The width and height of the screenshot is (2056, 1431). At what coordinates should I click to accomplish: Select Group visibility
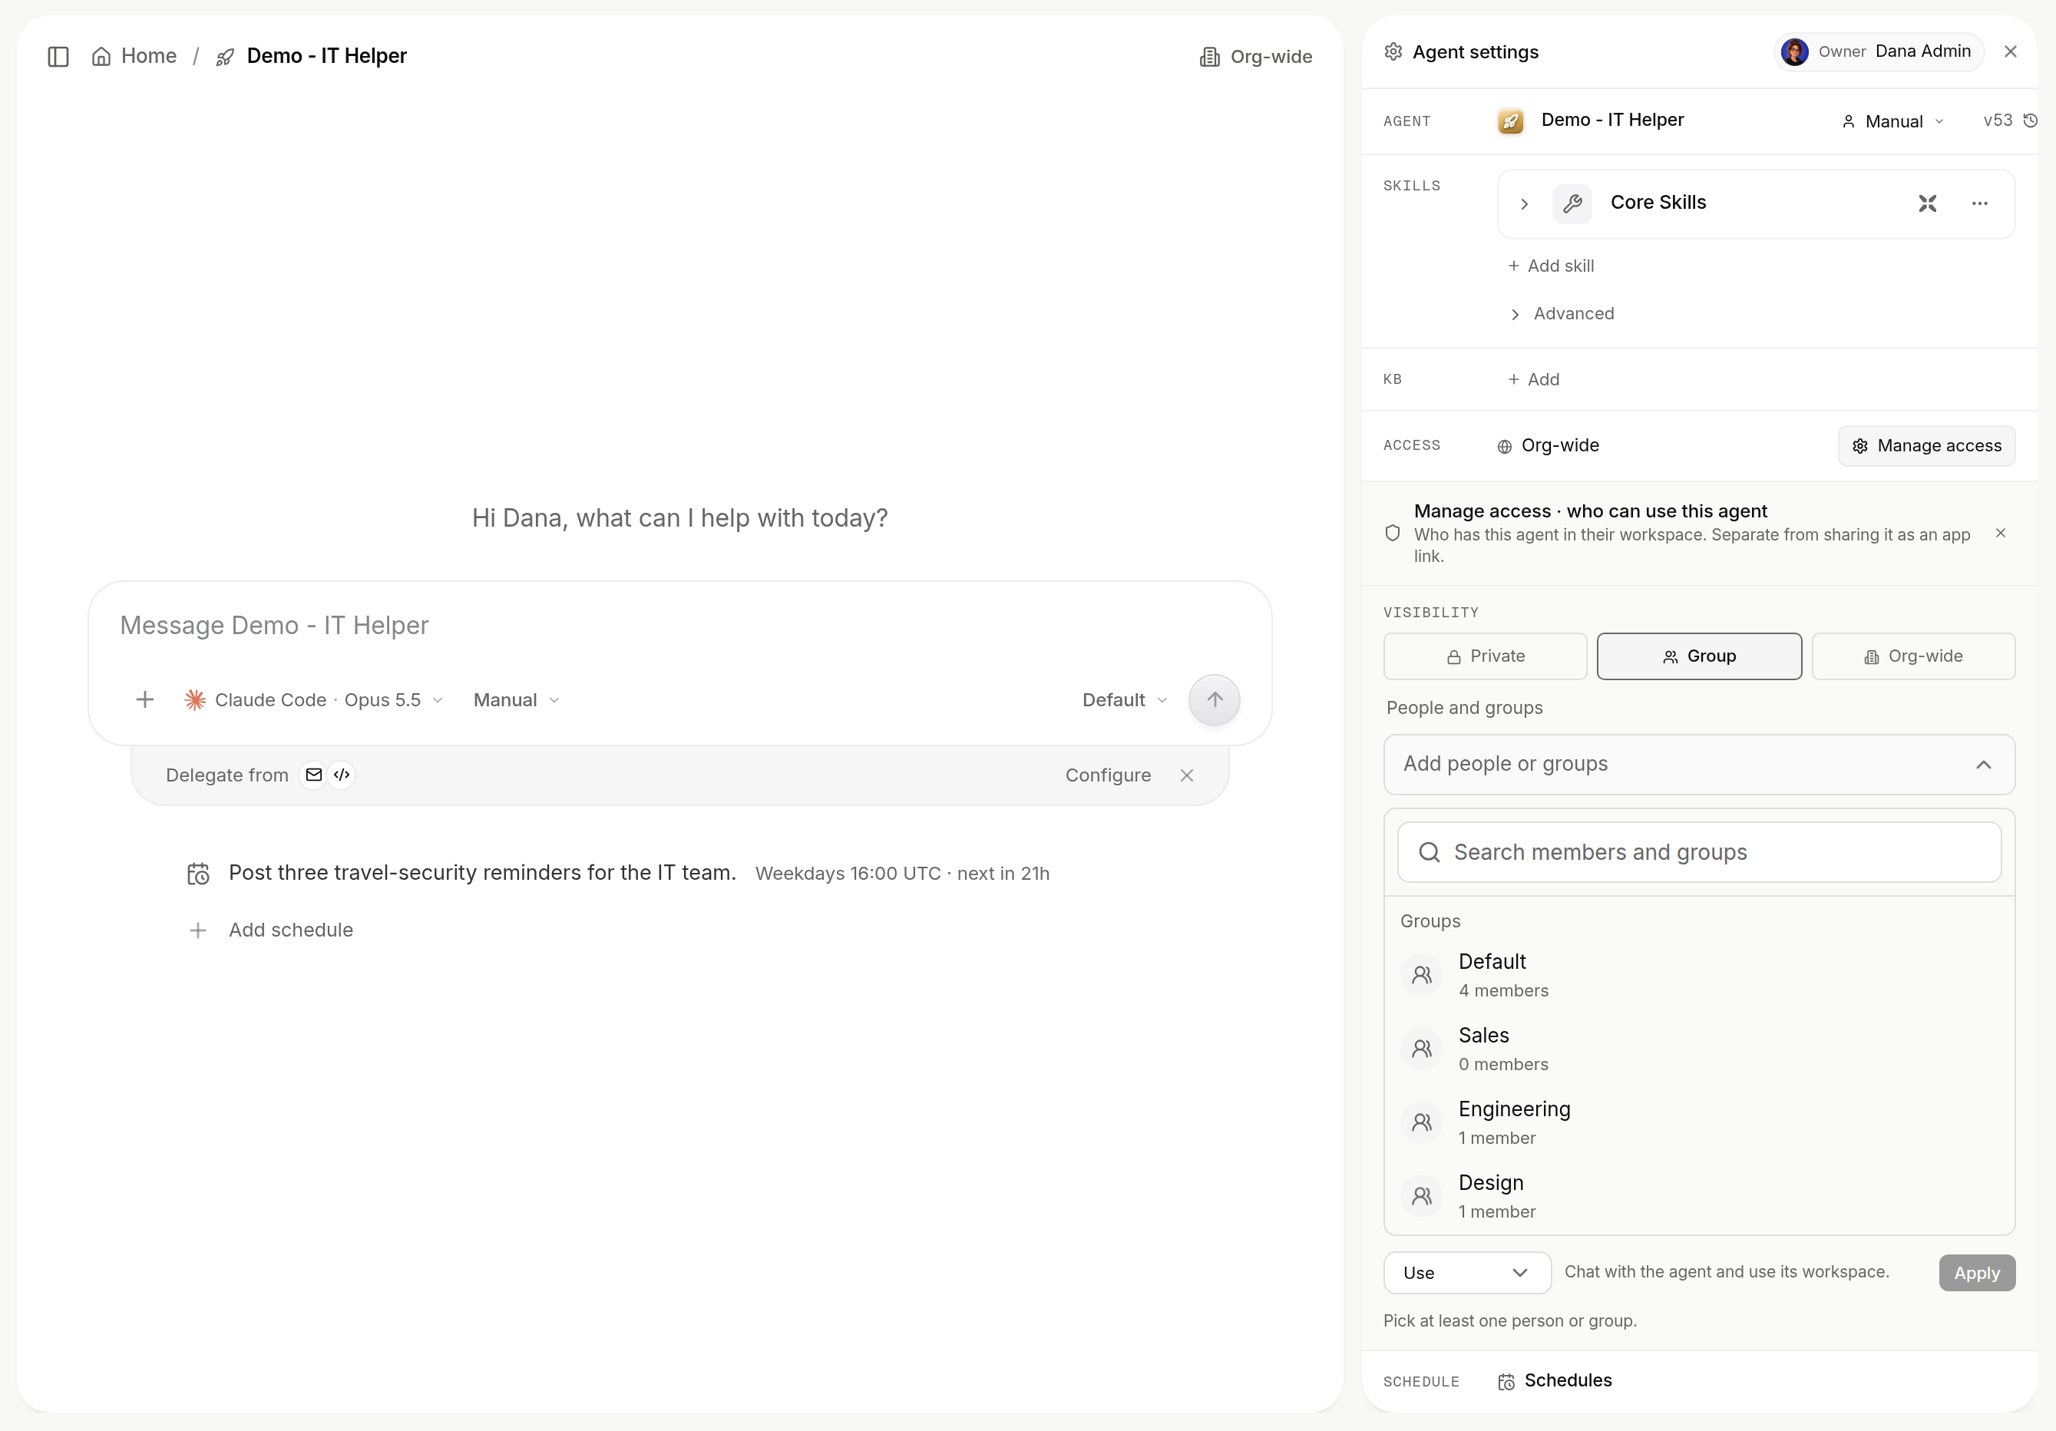point(1699,656)
